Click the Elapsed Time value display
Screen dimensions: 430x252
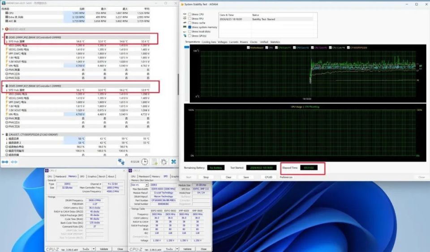[309, 168]
